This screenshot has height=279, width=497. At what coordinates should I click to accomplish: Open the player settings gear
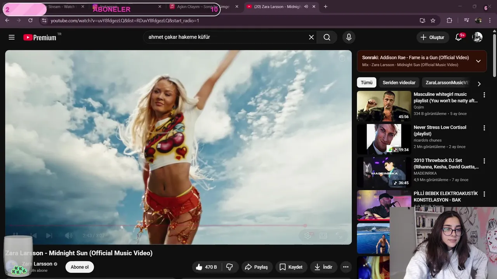tap(308, 235)
